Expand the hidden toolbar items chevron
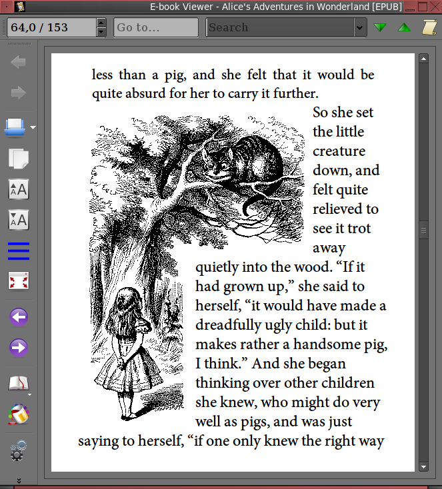 pos(18,480)
